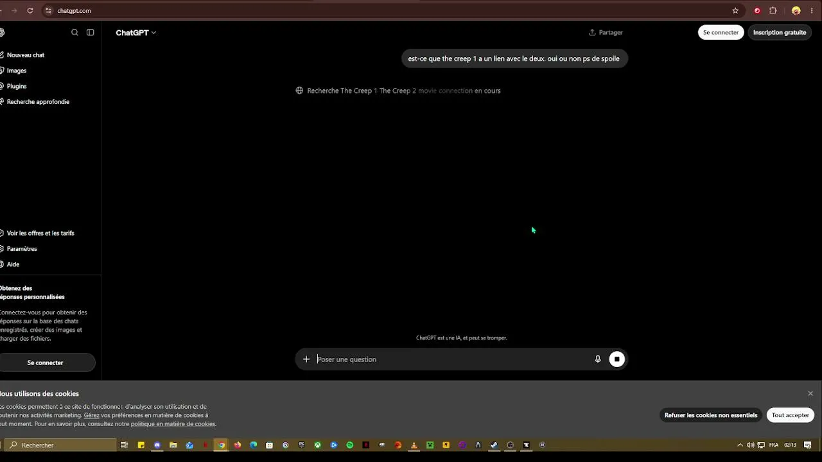Open Steam from the taskbar
Screen dimensions: 822x462
pyautogui.click(x=493, y=445)
